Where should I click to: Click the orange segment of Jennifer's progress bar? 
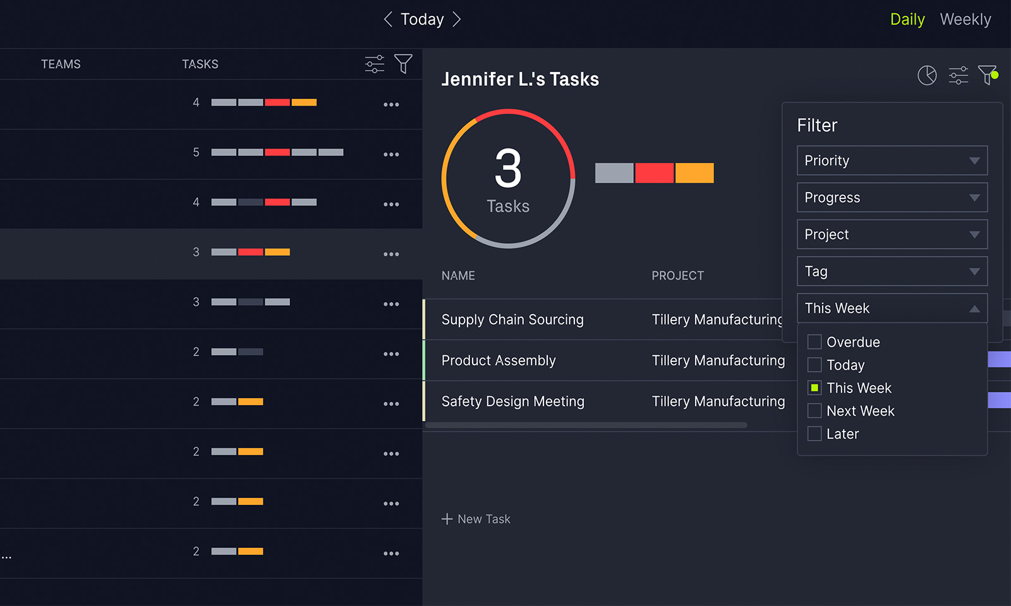[x=694, y=173]
